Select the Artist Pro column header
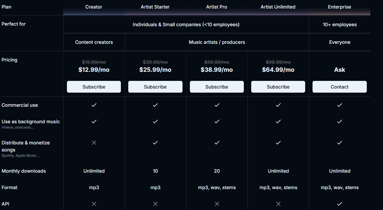This screenshot has width=383, height=210. click(216, 7)
